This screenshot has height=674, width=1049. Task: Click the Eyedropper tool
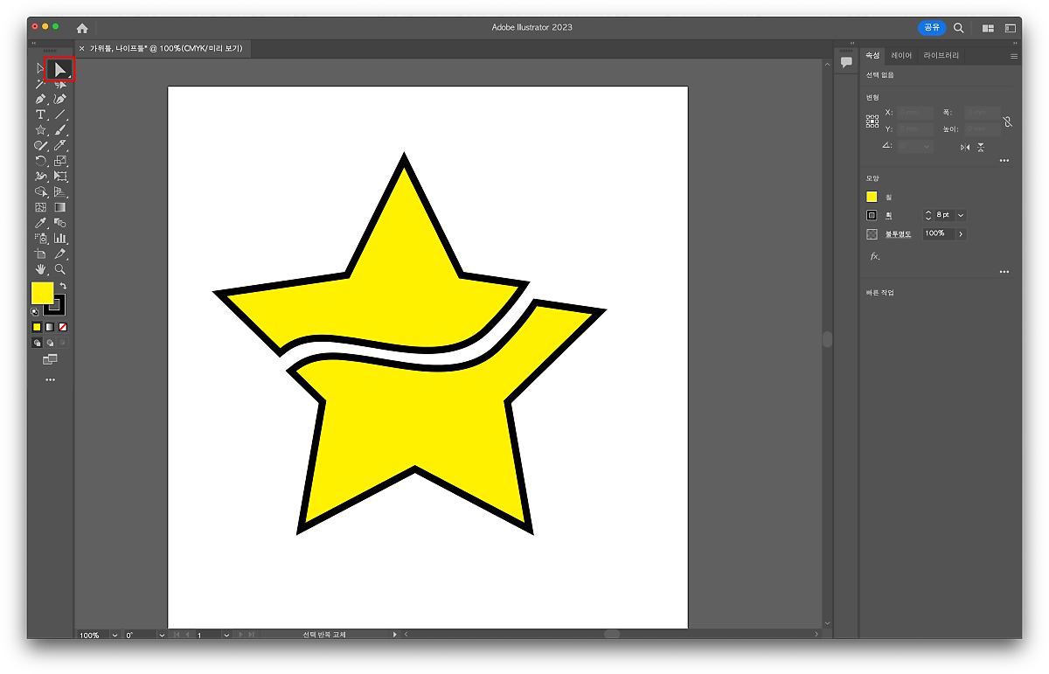point(40,223)
